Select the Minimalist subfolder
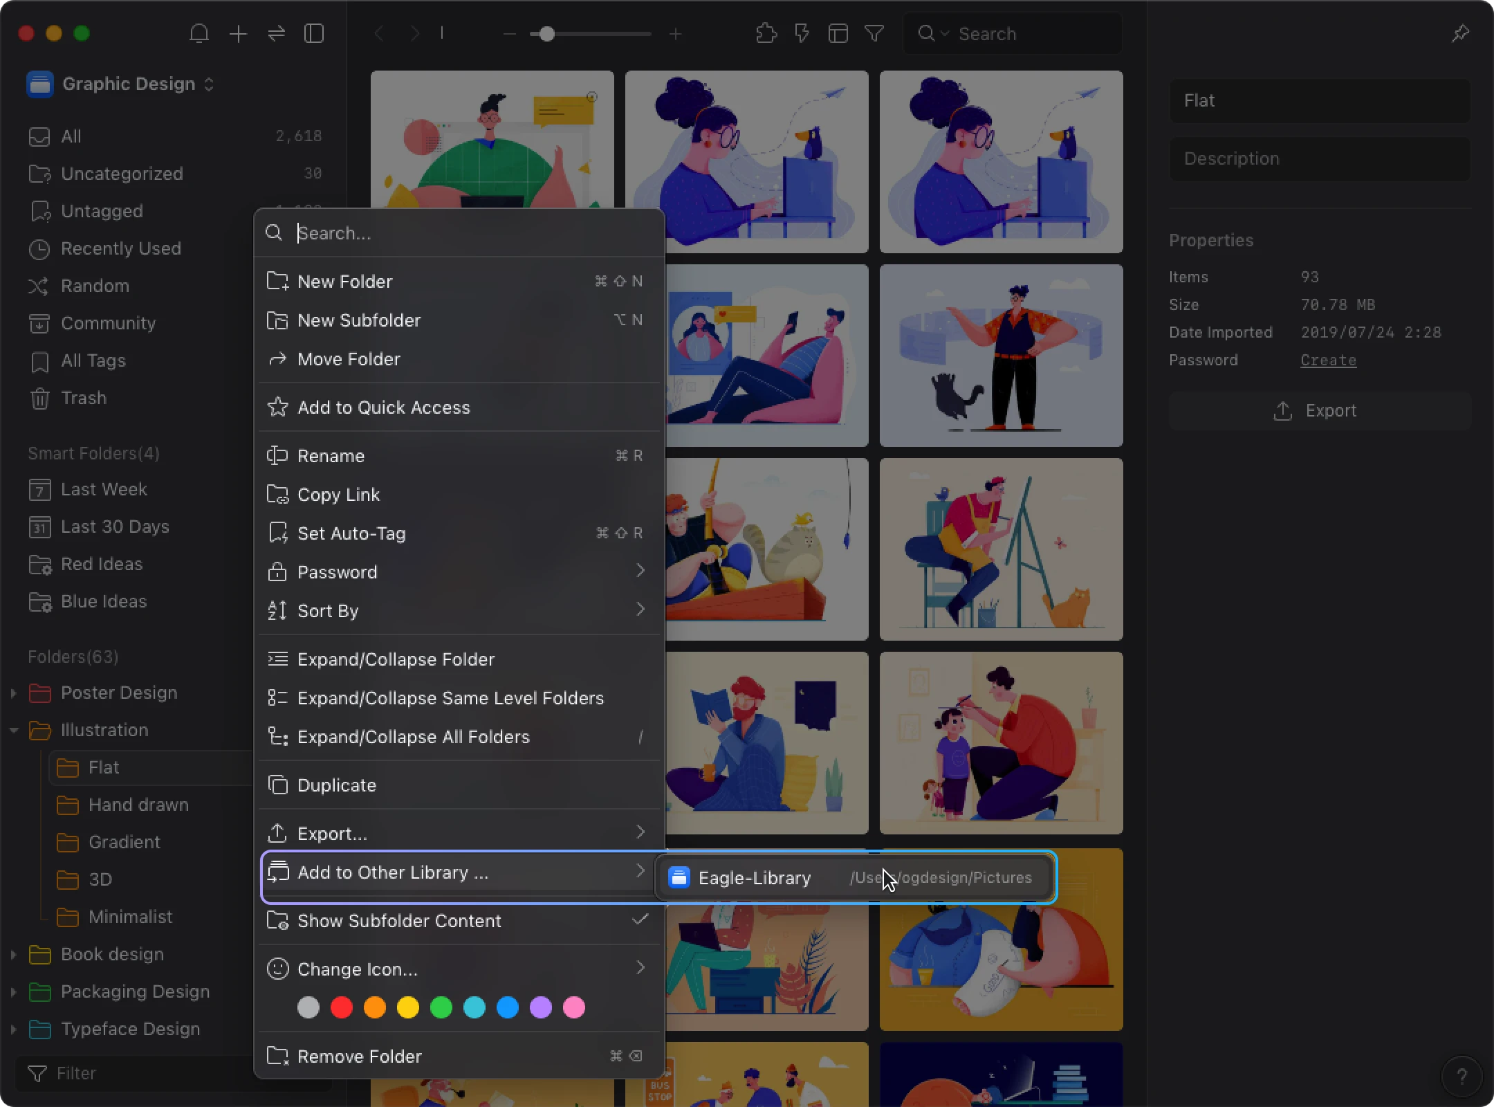This screenshot has width=1494, height=1107. pos(151,917)
